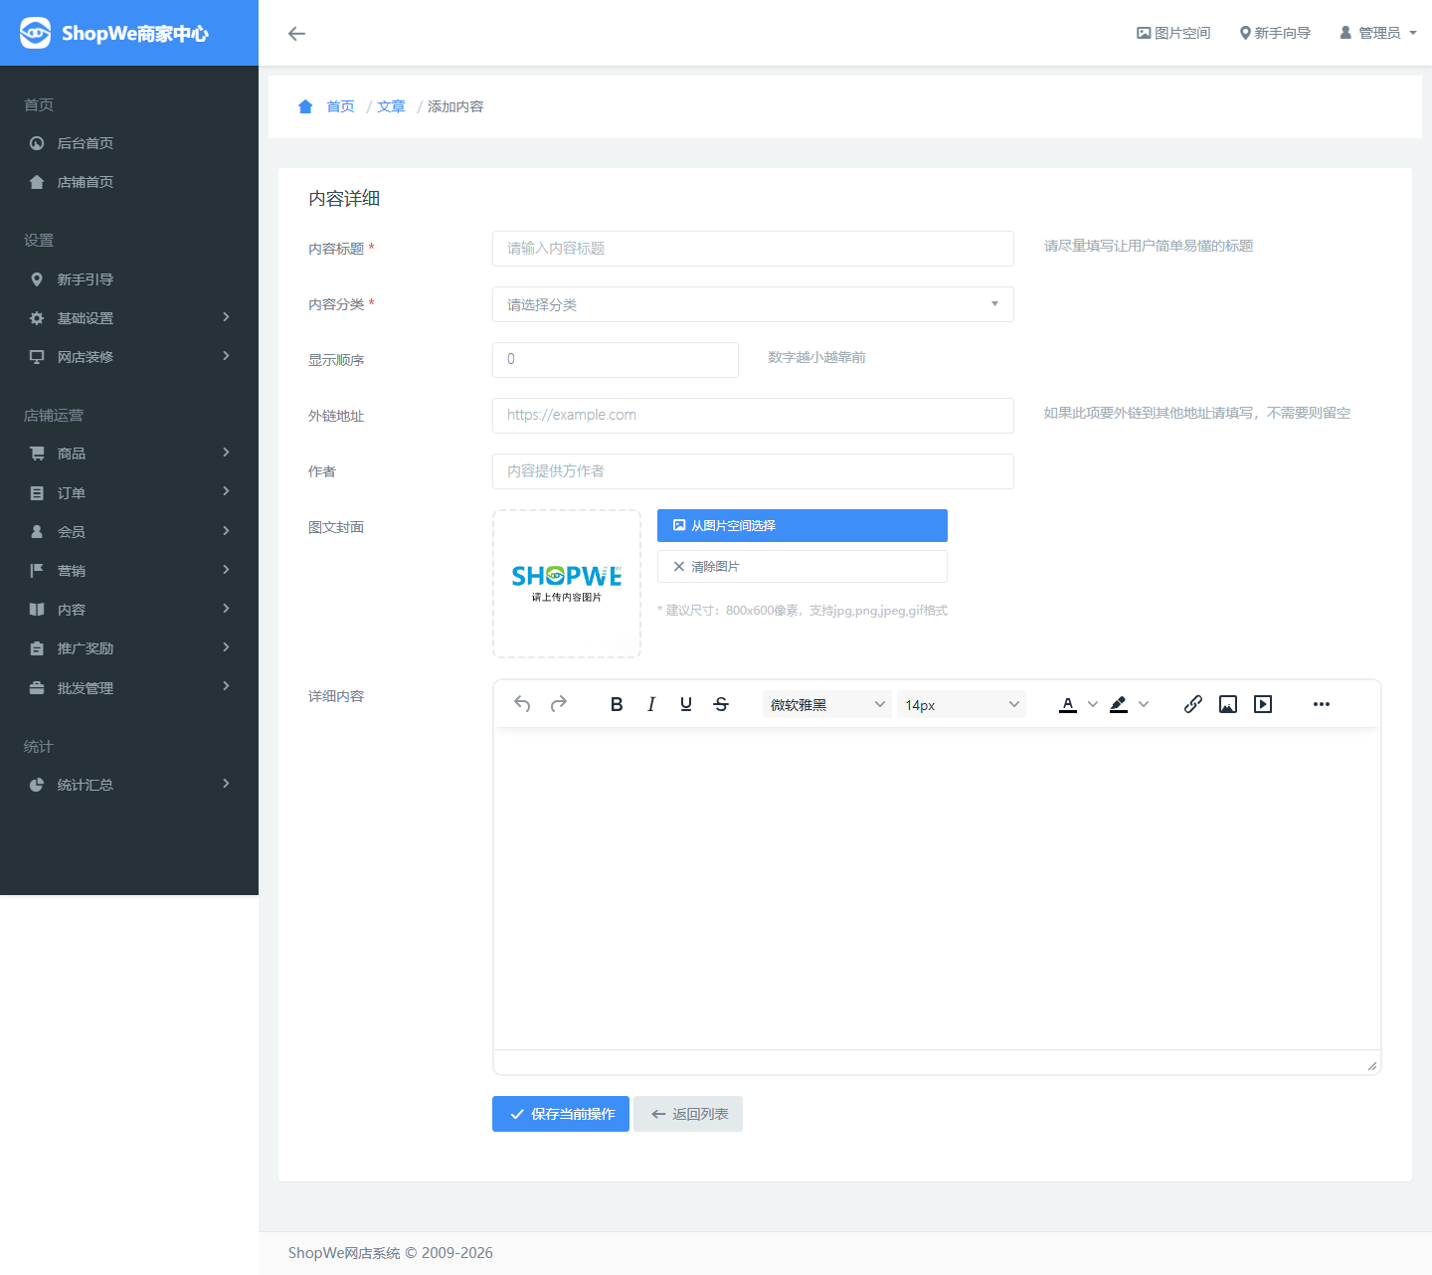Click the person icon beside 会员

click(x=37, y=532)
